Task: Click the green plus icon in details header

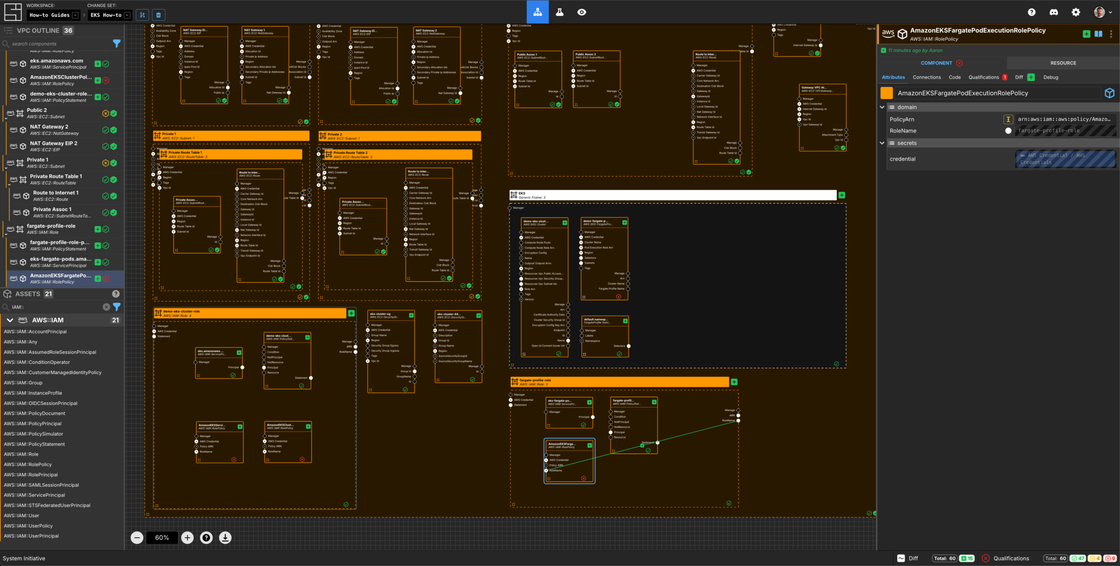Action: tap(1086, 34)
